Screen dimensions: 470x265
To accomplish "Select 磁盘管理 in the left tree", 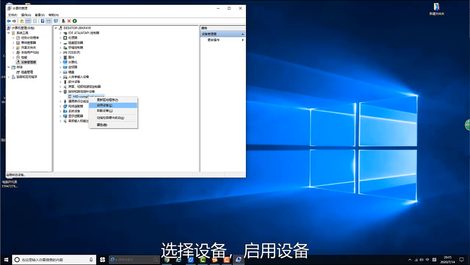I will 27,72.
